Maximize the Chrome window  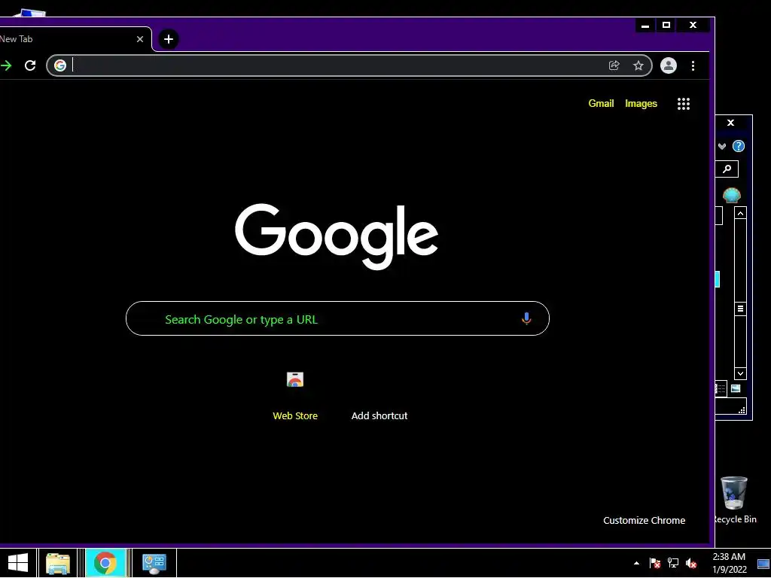click(x=666, y=25)
